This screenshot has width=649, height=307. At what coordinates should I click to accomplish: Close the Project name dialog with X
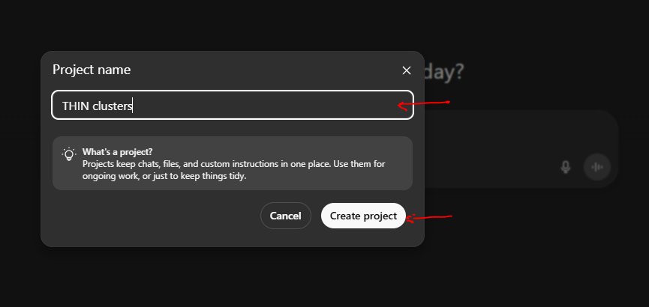pyautogui.click(x=407, y=70)
